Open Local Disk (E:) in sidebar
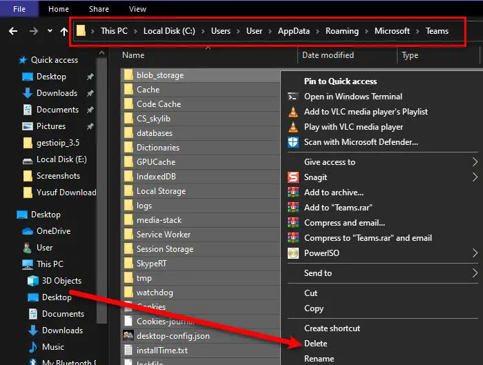The image size is (483, 365). 61,159
